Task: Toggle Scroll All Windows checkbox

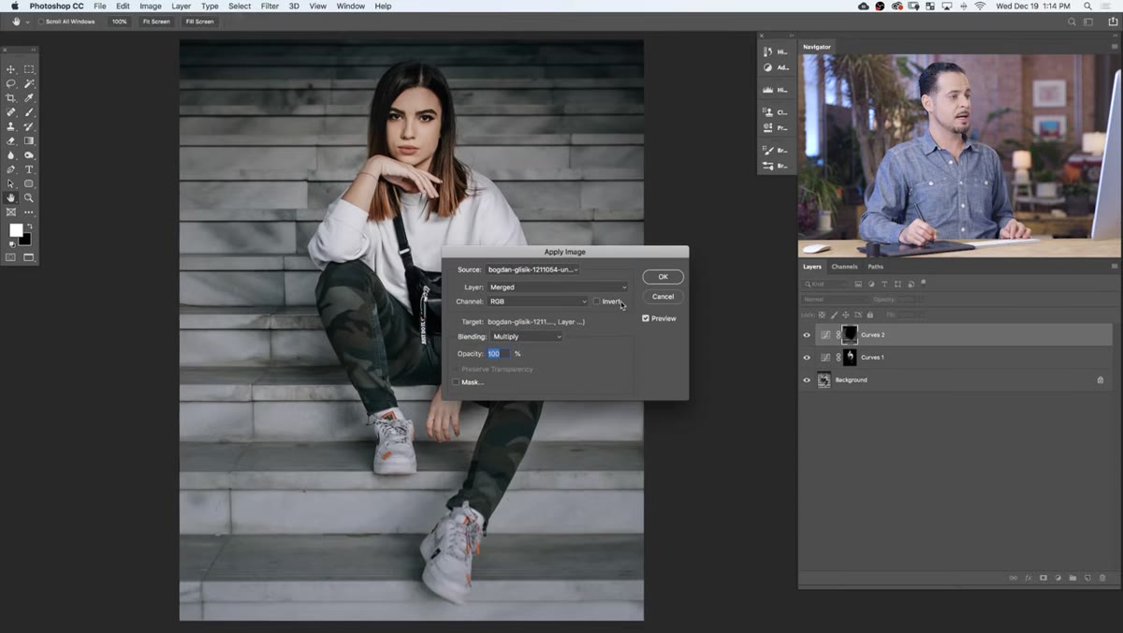Action: point(41,22)
